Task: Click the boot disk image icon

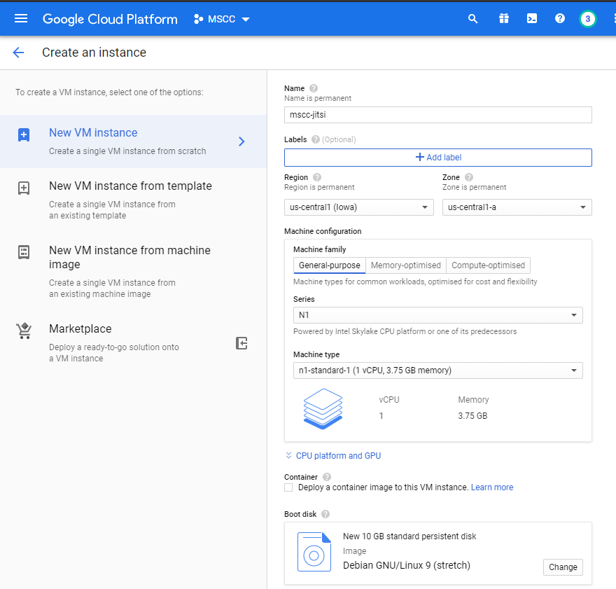Action: point(314,552)
